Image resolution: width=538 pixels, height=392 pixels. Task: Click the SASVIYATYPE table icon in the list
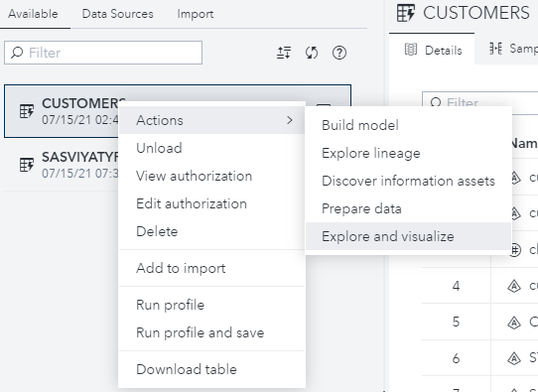point(27,165)
